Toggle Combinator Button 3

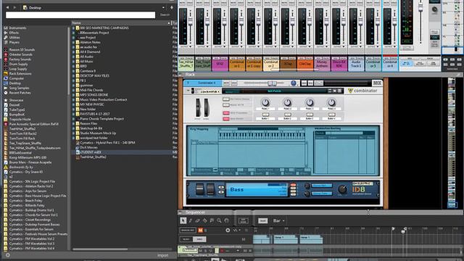(310, 115)
